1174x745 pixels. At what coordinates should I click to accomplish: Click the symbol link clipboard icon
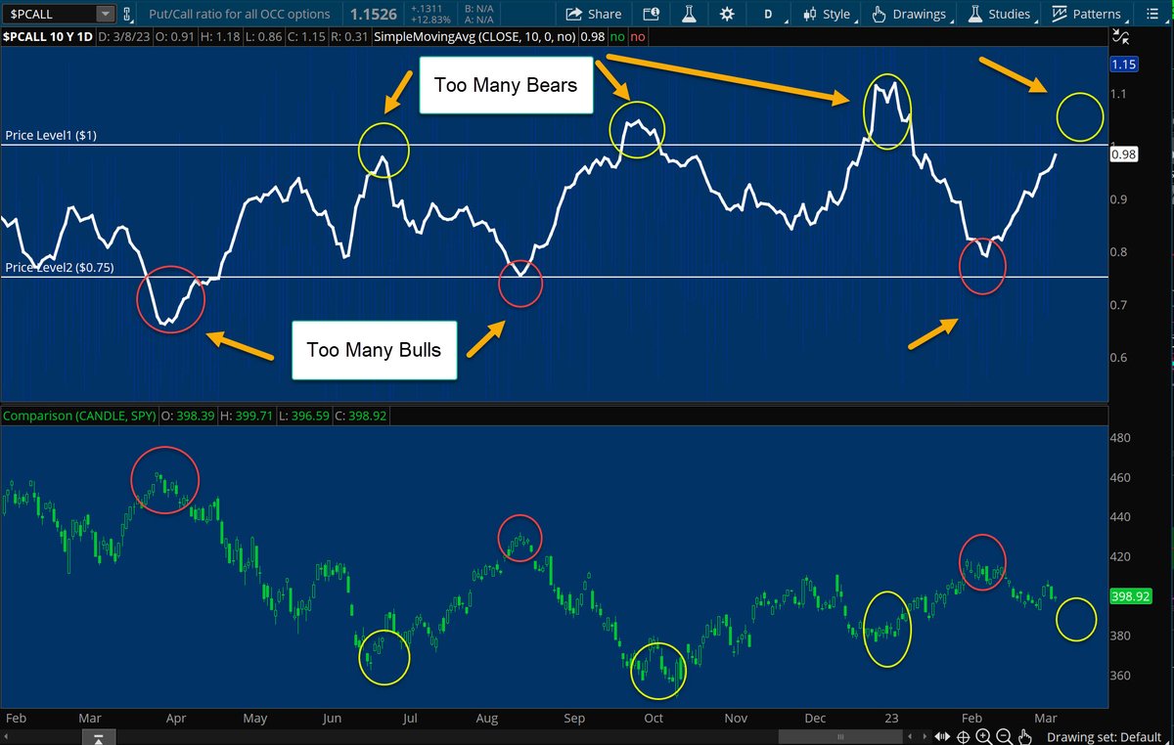pyautogui.click(x=127, y=14)
